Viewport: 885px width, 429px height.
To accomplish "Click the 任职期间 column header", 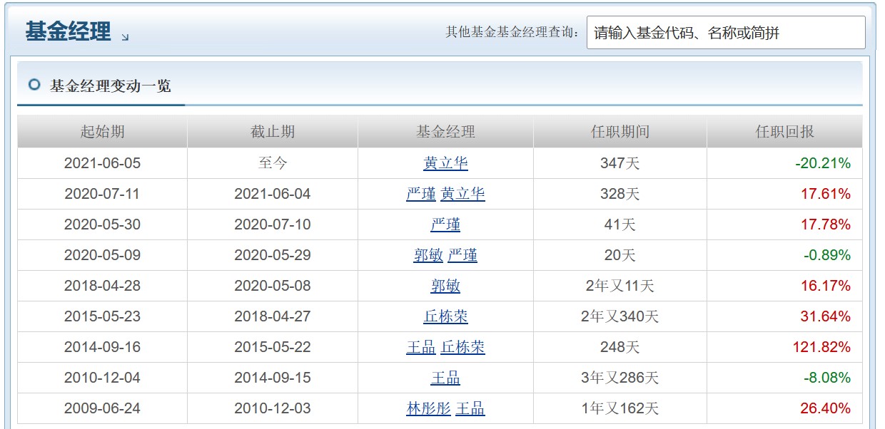I will (x=619, y=132).
